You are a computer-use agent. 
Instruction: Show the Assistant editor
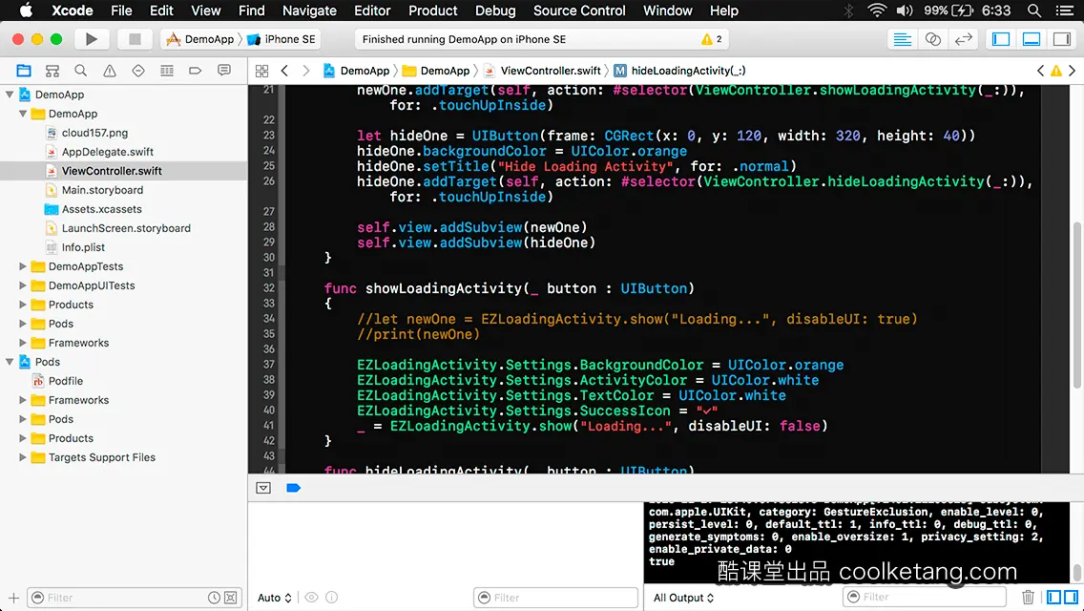tap(932, 39)
